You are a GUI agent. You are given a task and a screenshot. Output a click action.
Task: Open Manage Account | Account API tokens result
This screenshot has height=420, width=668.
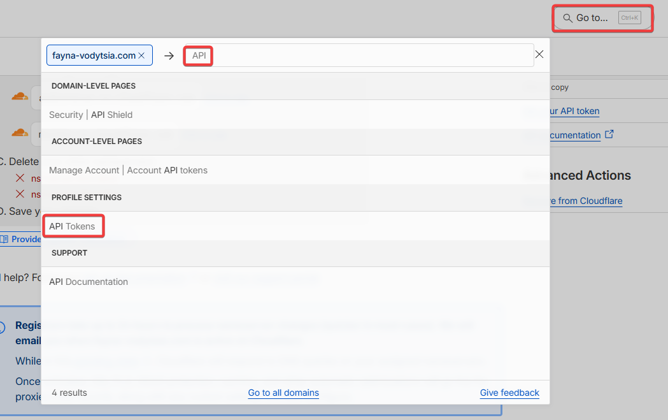tap(128, 170)
